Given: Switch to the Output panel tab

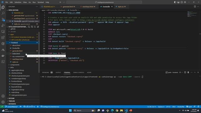Looking at the screenshot, I should 58,73.
